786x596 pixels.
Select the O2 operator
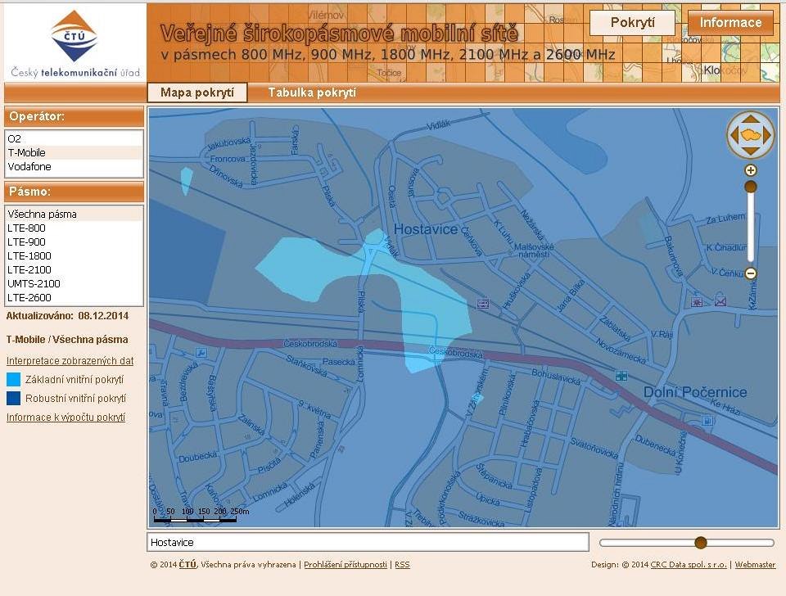15,138
